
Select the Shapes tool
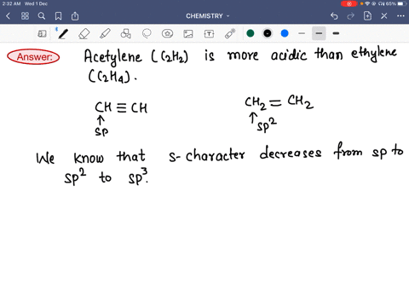tap(125, 34)
